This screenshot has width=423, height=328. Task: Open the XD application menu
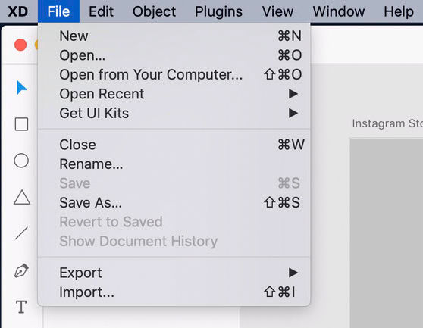click(17, 11)
